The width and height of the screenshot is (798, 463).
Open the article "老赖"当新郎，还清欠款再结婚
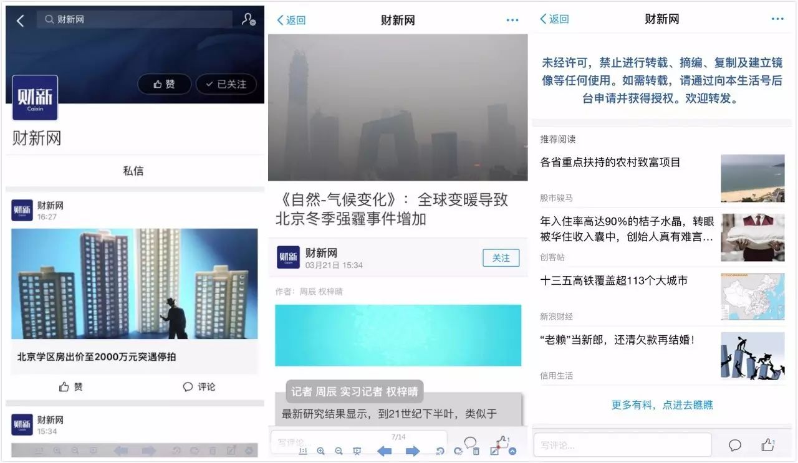(x=617, y=340)
